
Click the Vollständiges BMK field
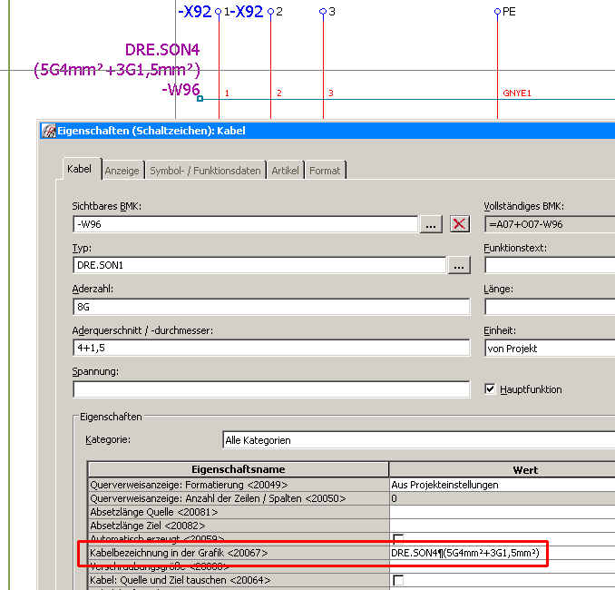(550, 224)
